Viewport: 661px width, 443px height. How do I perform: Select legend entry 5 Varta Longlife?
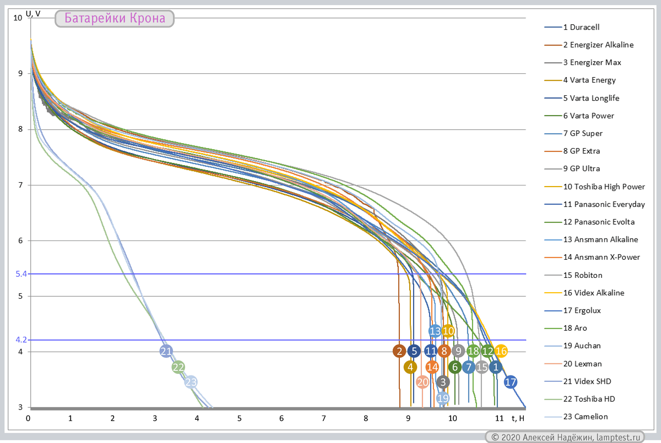pos(582,98)
